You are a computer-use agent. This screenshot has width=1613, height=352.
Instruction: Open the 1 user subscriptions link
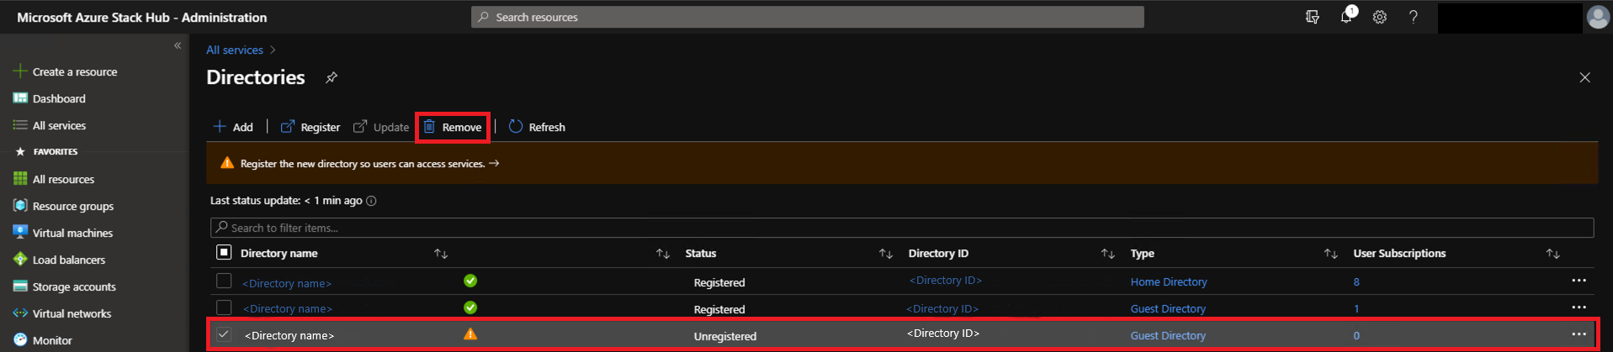click(x=1356, y=309)
